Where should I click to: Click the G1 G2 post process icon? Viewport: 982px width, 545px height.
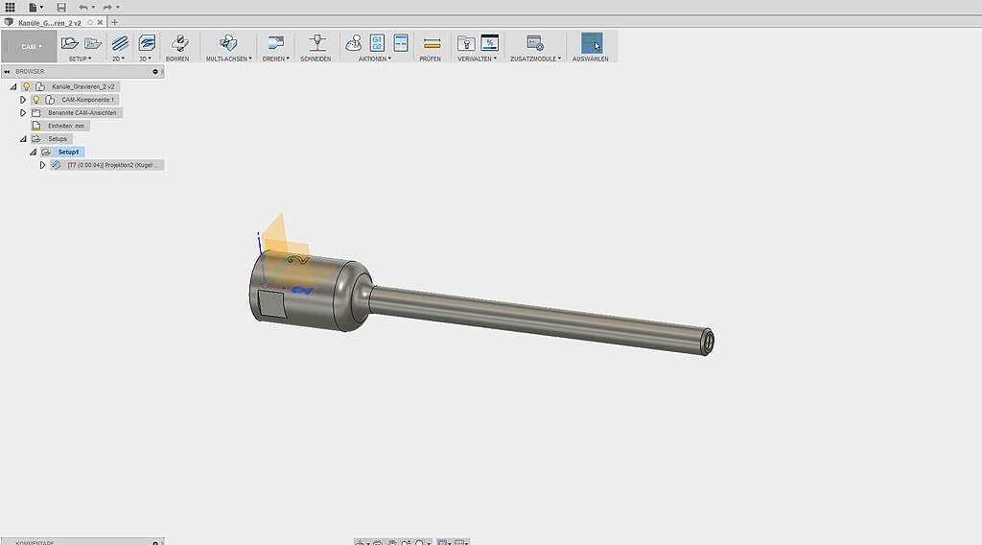tap(378, 43)
